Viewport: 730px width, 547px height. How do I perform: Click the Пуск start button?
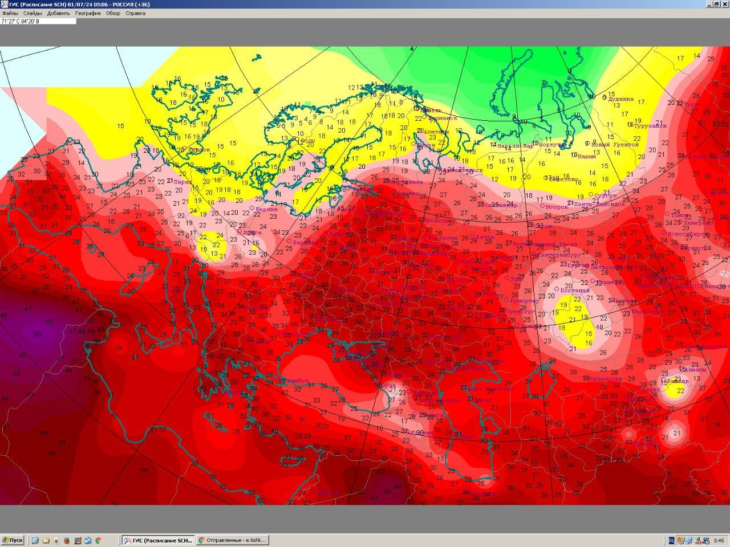tap(13, 540)
